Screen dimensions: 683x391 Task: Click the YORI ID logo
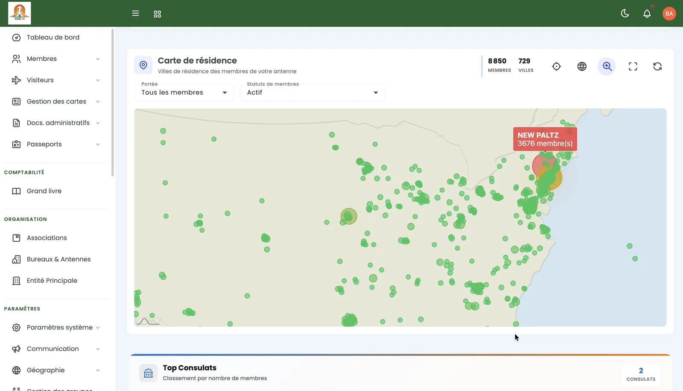20,13
